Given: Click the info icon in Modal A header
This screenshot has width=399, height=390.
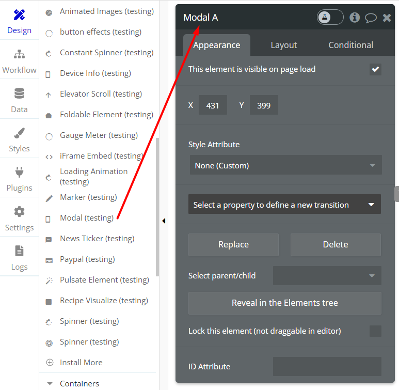Looking at the screenshot, I should (x=355, y=18).
